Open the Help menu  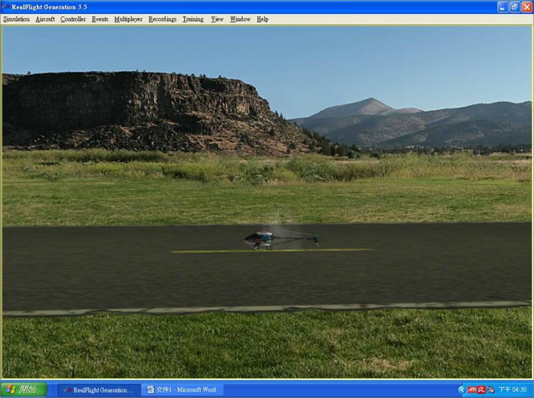point(263,19)
